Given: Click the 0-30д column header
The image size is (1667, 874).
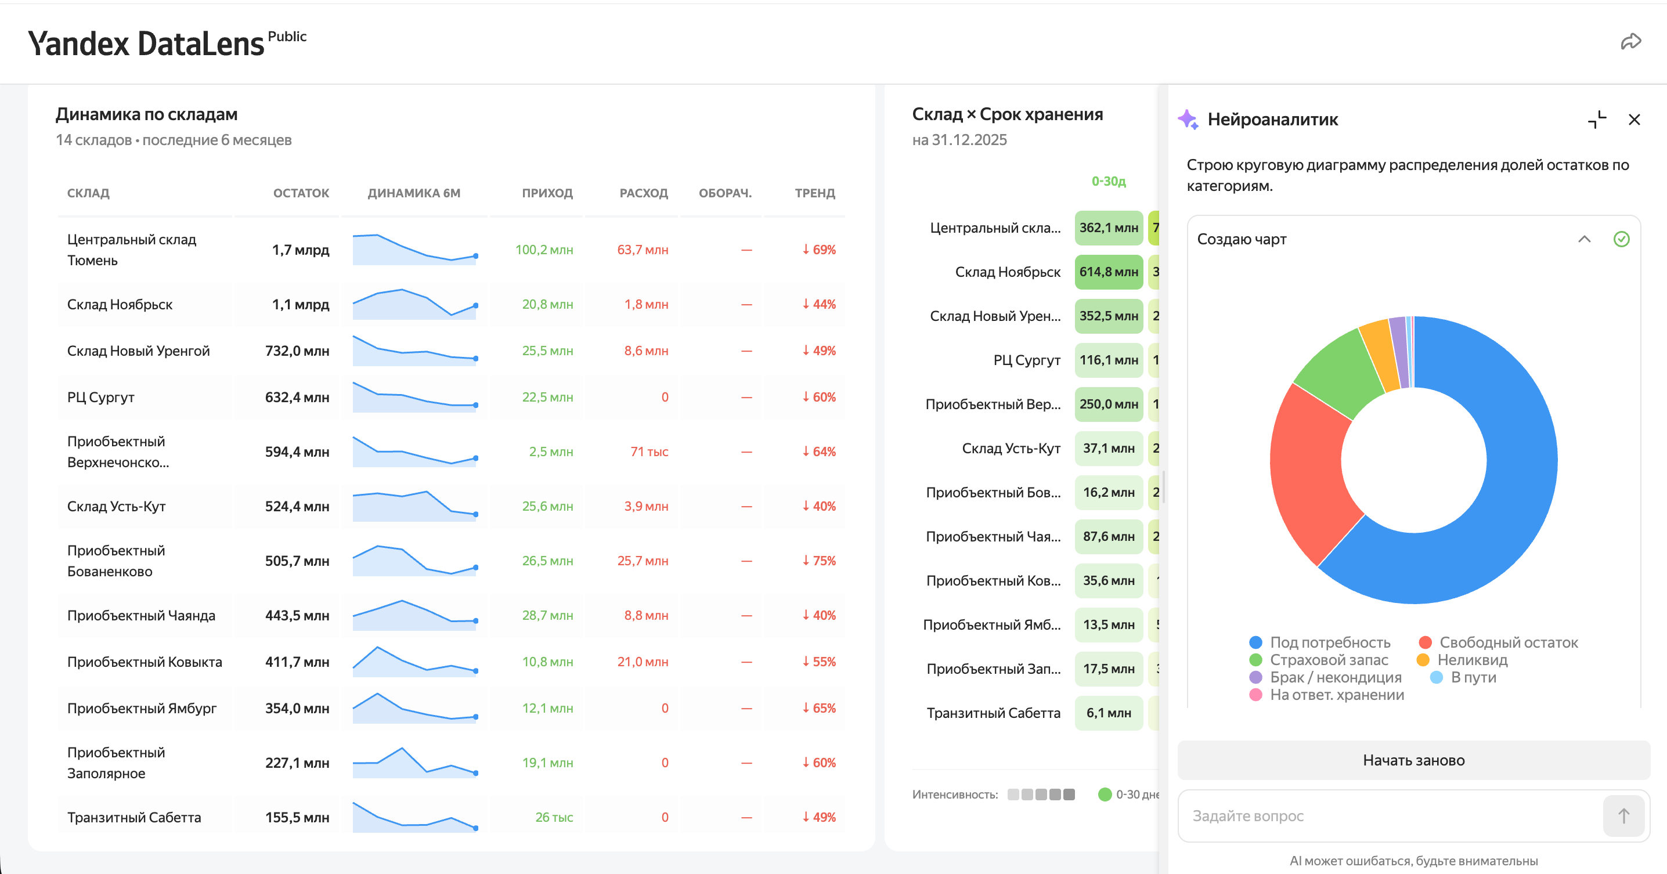Looking at the screenshot, I should 1109,181.
